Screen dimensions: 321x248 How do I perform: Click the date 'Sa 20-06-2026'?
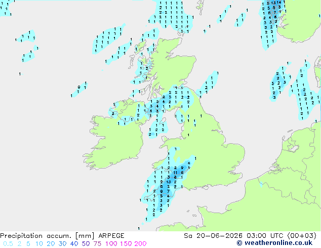point(213,236)
